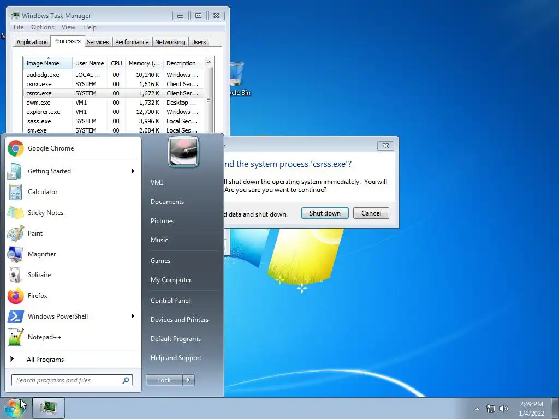Open Task Manager Help menu

tap(90, 27)
